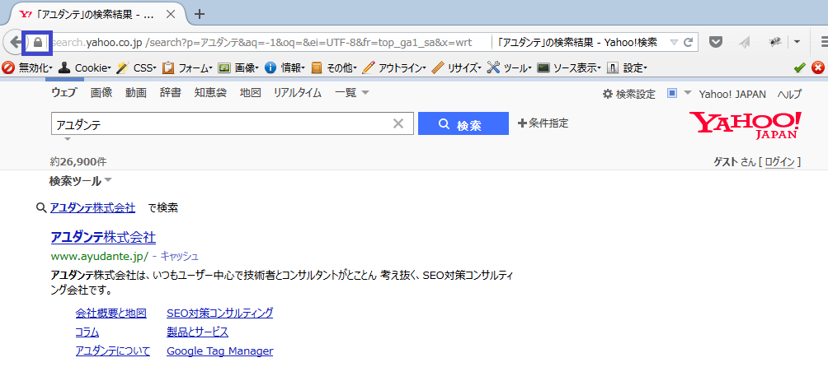Switch to 画像 search tab

pos(101,93)
